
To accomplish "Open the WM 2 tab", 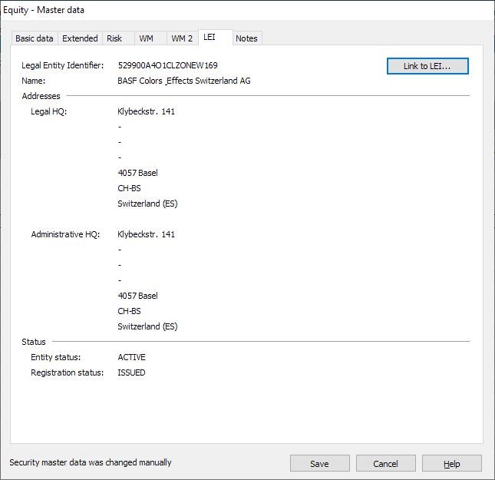I will tap(182, 38).
